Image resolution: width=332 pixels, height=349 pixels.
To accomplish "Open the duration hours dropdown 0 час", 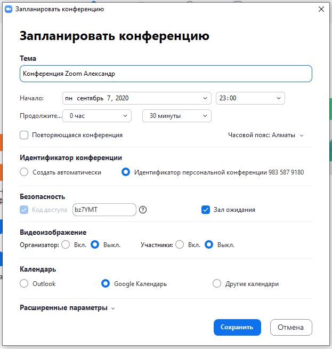I will [x=97, y=116].
